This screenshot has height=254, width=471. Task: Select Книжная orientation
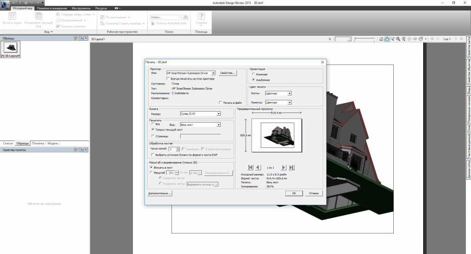(253, 74)
